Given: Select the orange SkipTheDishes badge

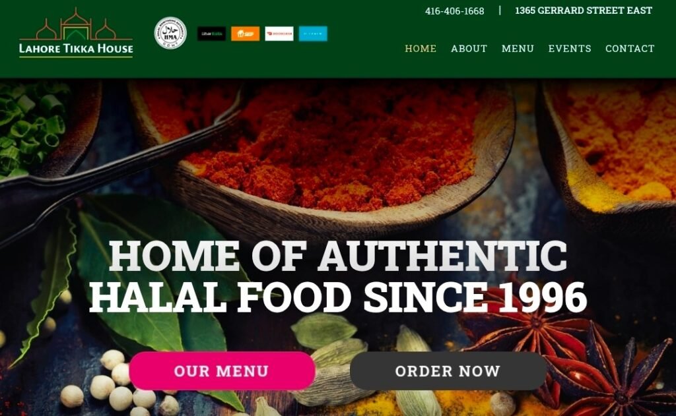Looking at the screenshot, I should (246, 34).
